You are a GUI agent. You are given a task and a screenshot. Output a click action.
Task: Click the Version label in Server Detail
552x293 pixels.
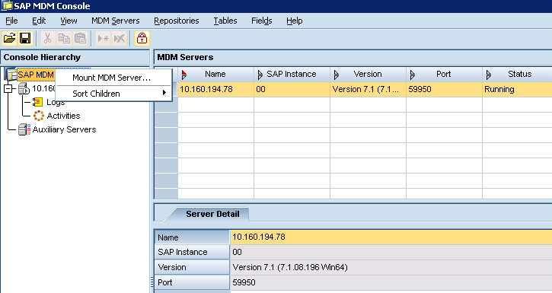coord(192,267)
